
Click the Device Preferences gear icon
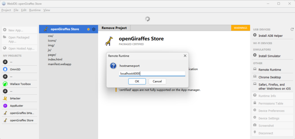[255, 110]
